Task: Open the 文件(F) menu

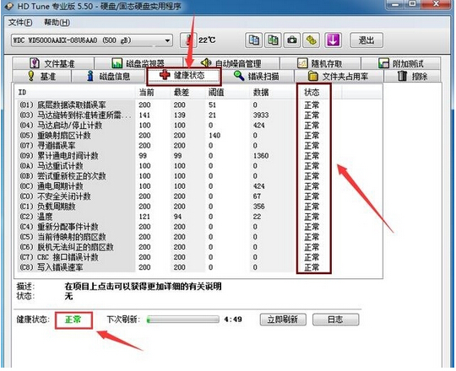Action: tap(20, 23)
